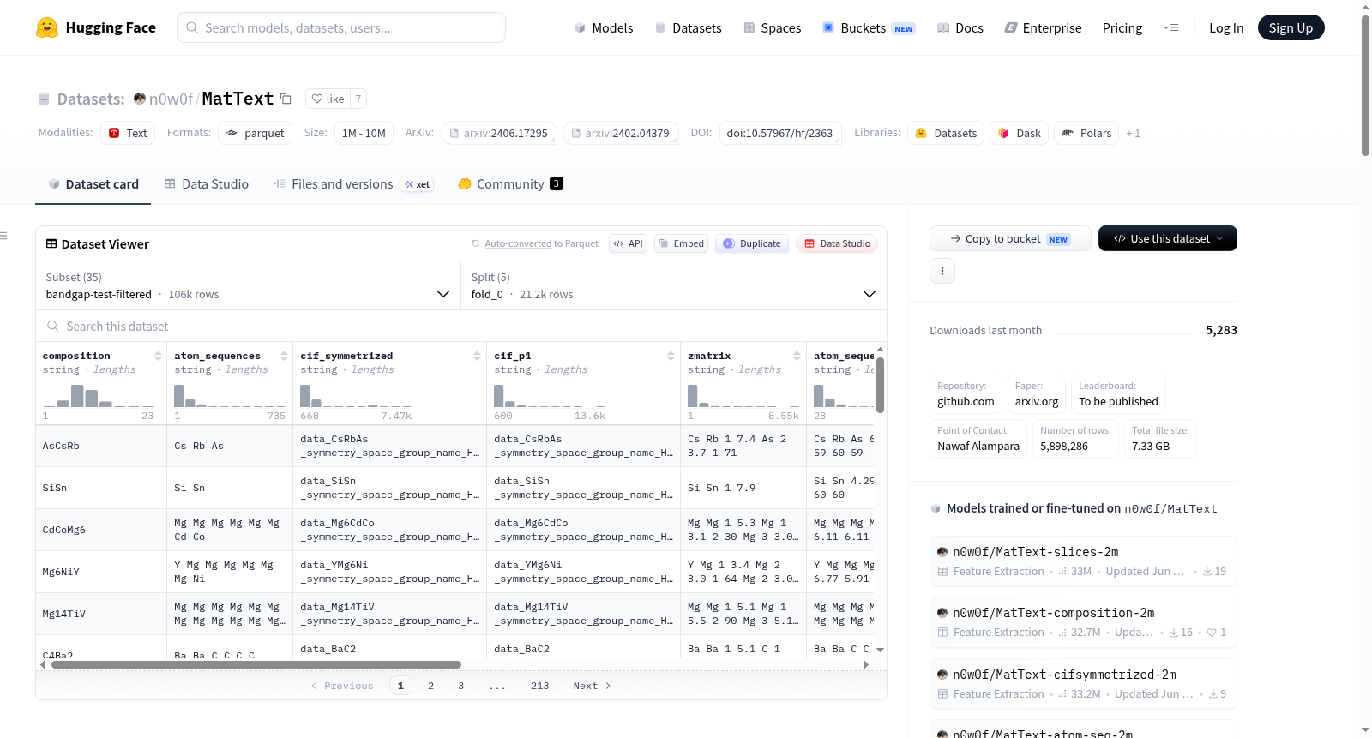
Task: Go to page 2 of dataset viewer
Action: (430, 686)
